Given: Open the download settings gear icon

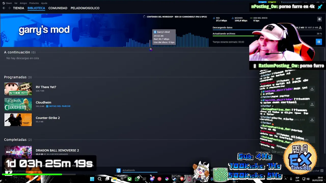Looking at the screenshot, I should tap(319, 19).
